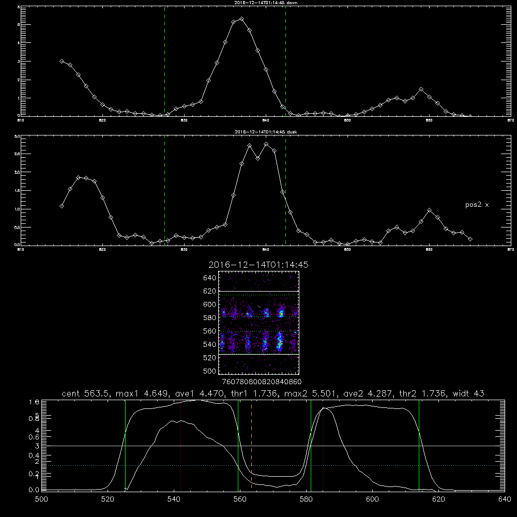Select the left green dashed line in dusk plot

tap(164, 191)
